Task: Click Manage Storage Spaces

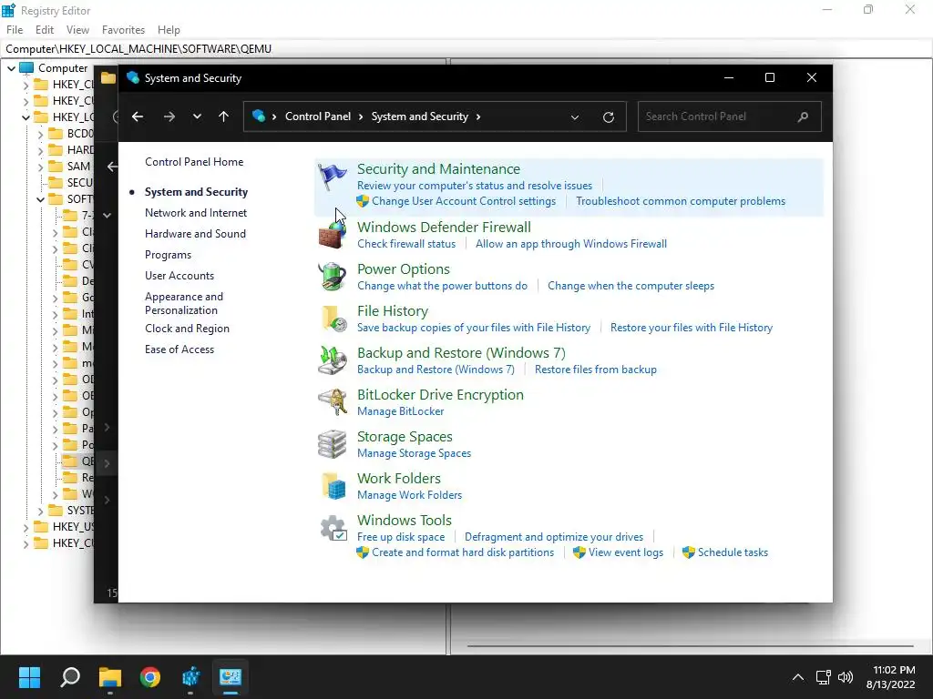Action: (x=415, y=453)
